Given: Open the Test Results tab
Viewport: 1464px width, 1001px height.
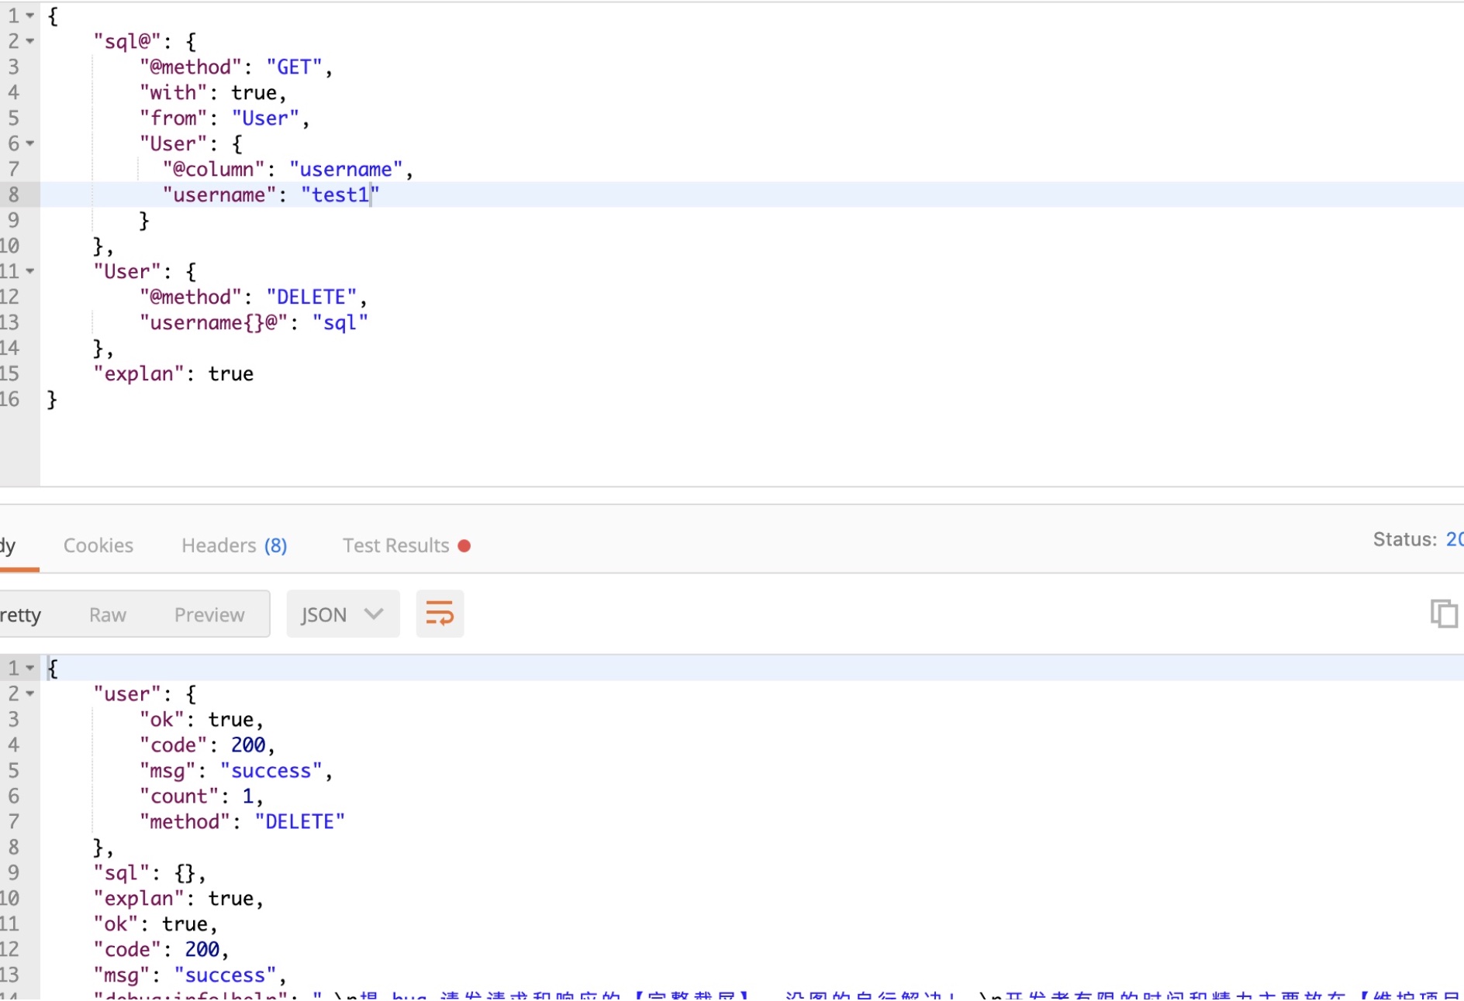Looking at the screenshot, I should tap(396, 545).
